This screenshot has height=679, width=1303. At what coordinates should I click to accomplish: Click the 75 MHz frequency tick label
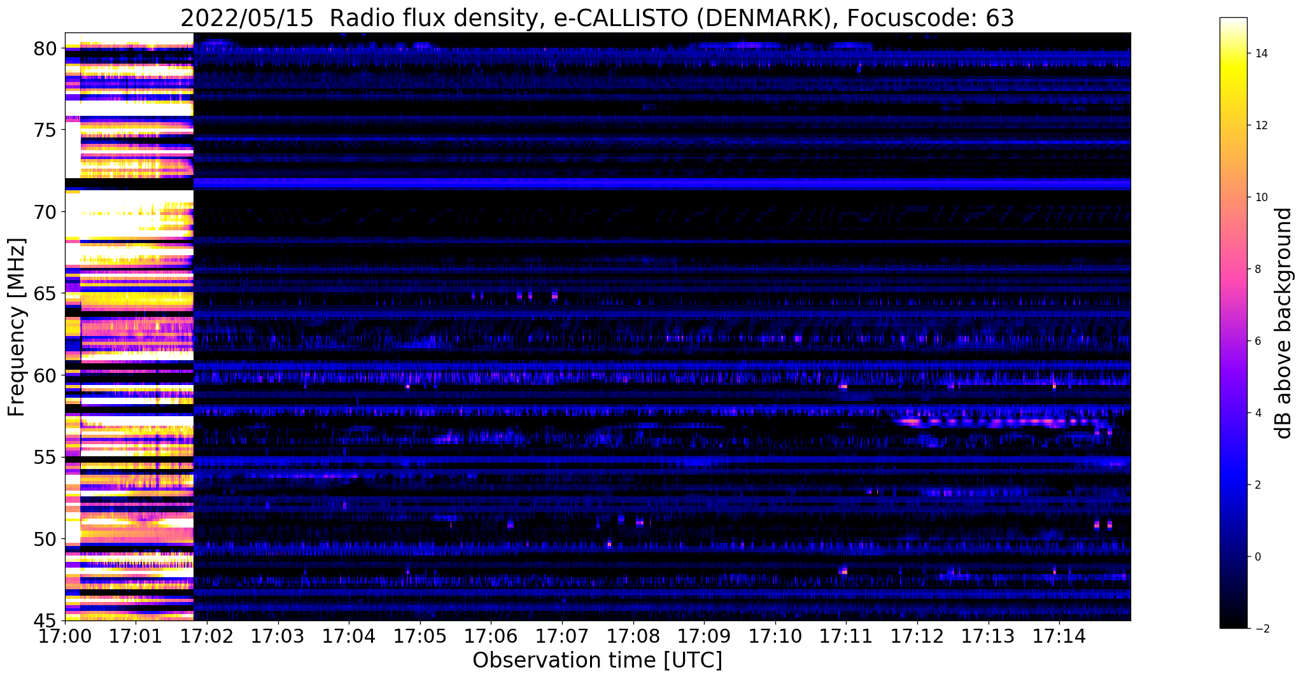pos(46,130)
